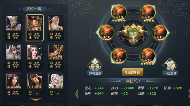Click the soul flower under the first general
The height and width of the screenshot is (106, 190).
click(x=16, y=36)
